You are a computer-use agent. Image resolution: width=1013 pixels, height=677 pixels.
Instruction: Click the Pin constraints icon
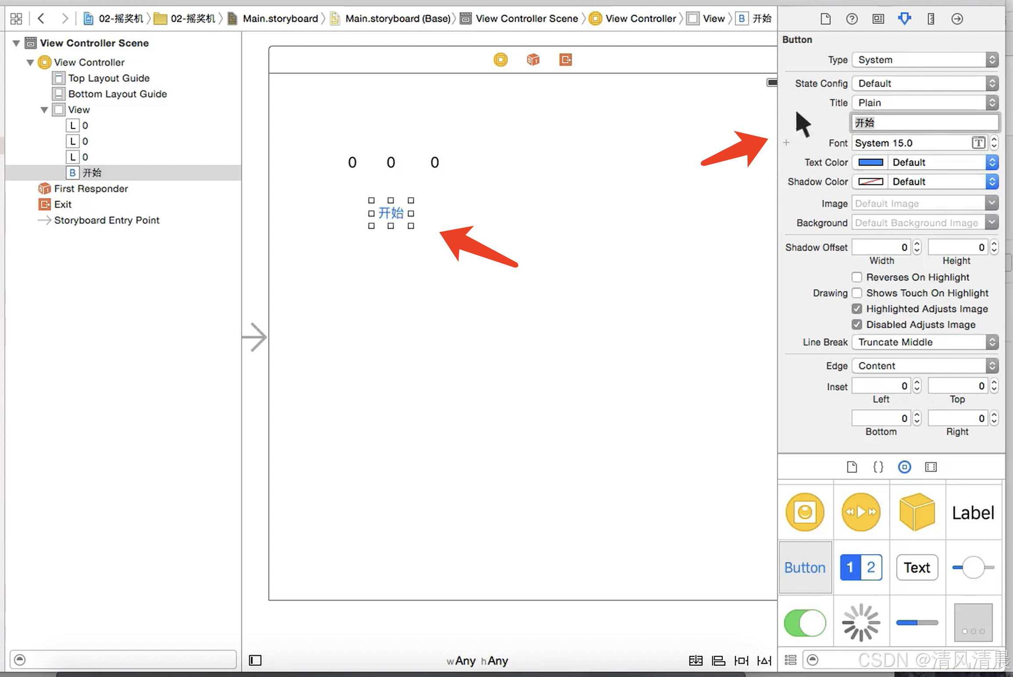[741, 660]
